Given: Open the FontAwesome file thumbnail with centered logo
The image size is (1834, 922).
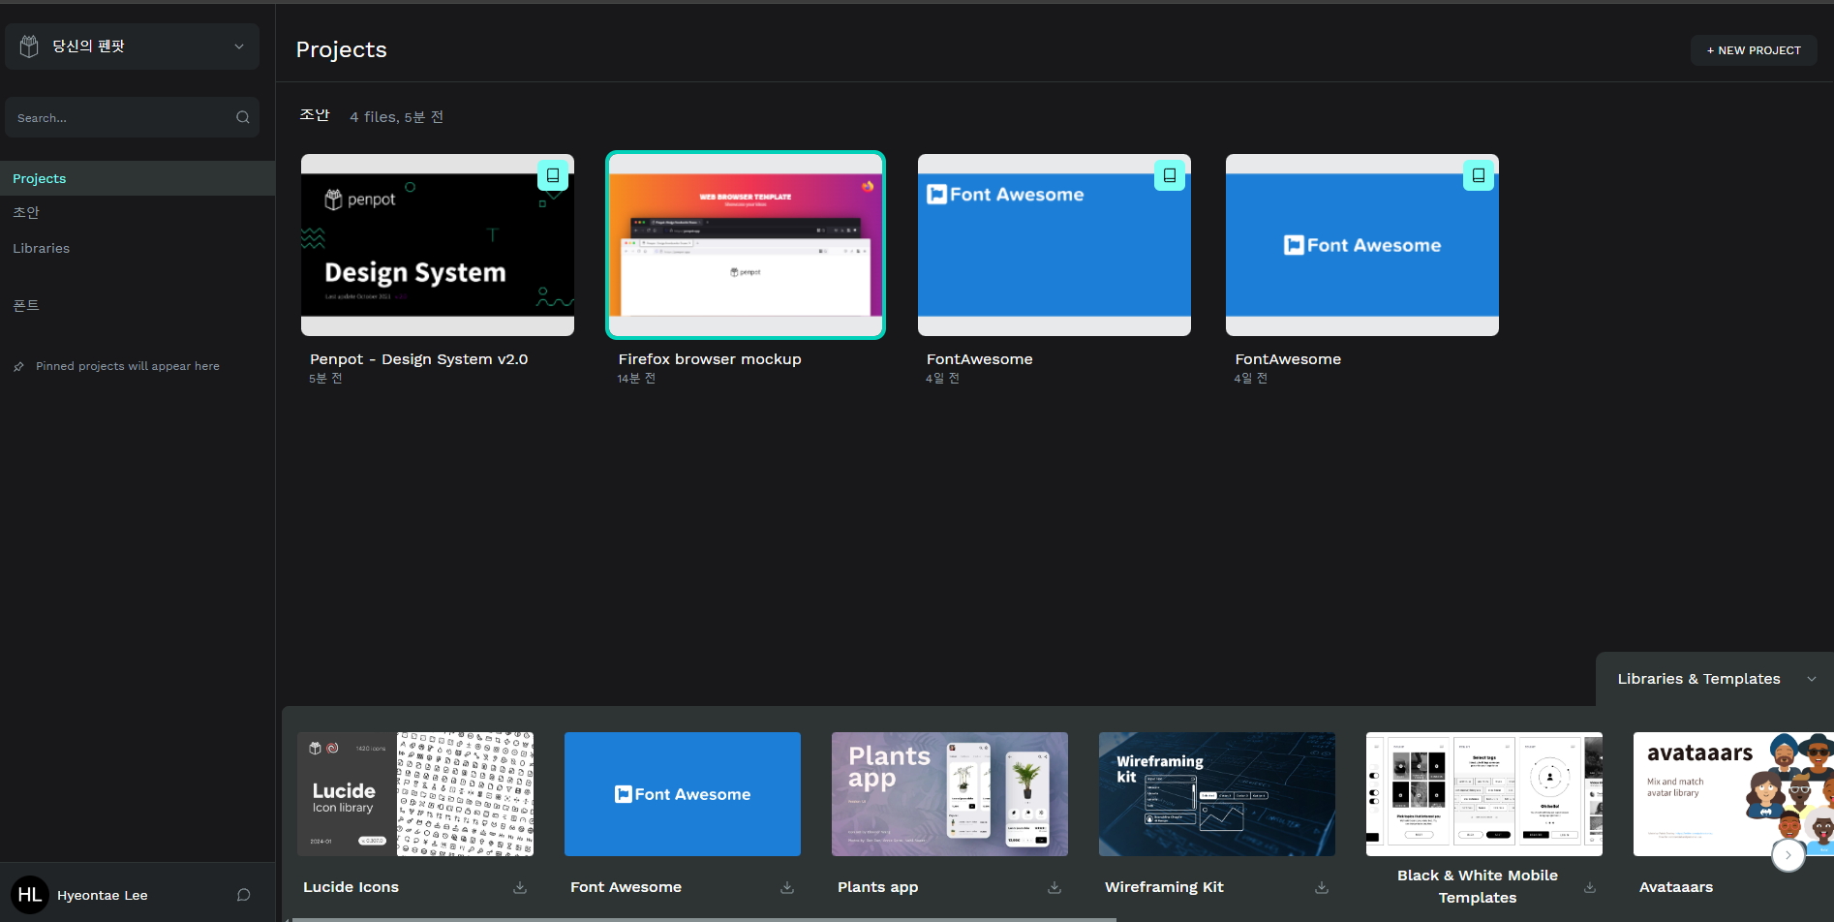Looking at the screenshot, I should (1362, 245).
